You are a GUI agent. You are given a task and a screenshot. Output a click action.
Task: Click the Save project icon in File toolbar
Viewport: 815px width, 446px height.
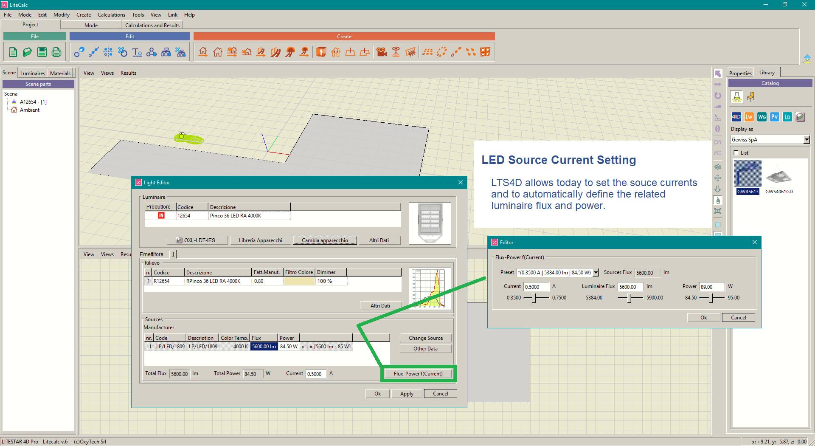pyautogui.click(x=42, y=52)
